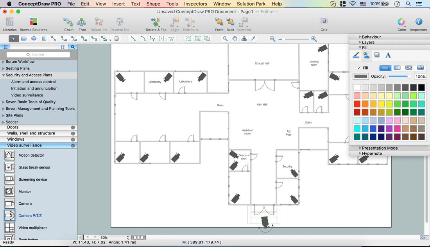Viewport: 430px width, 247px height.
Task: Choose the image fill type
Action: click(x=420, y=68)
